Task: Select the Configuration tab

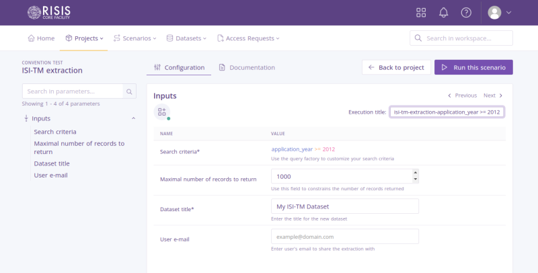Action: 179,68
